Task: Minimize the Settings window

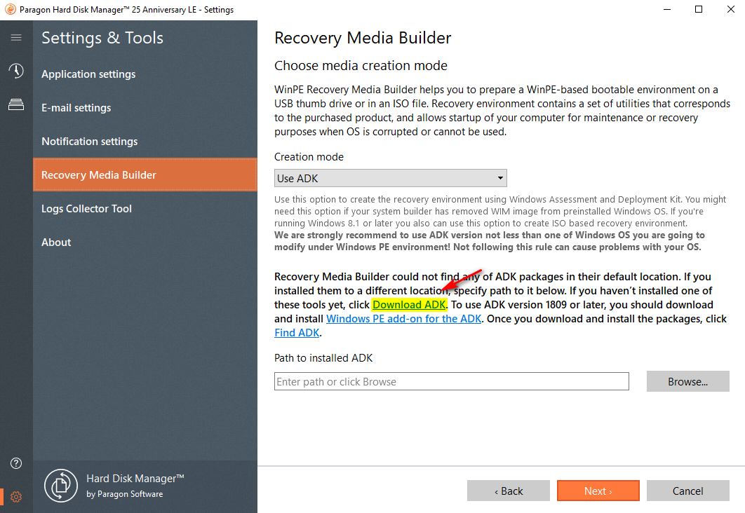Action: click(667, 10)
